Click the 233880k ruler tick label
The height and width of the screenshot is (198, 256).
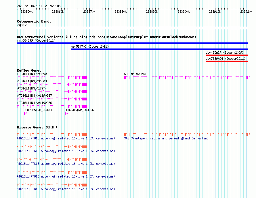point(121,12)
